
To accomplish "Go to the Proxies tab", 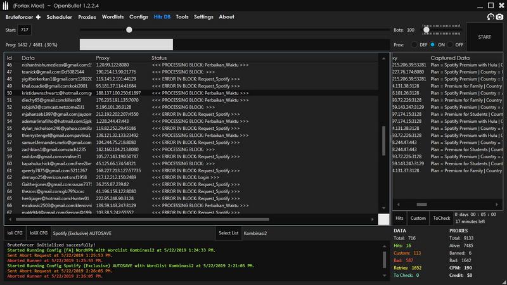I will pos(87,17).
